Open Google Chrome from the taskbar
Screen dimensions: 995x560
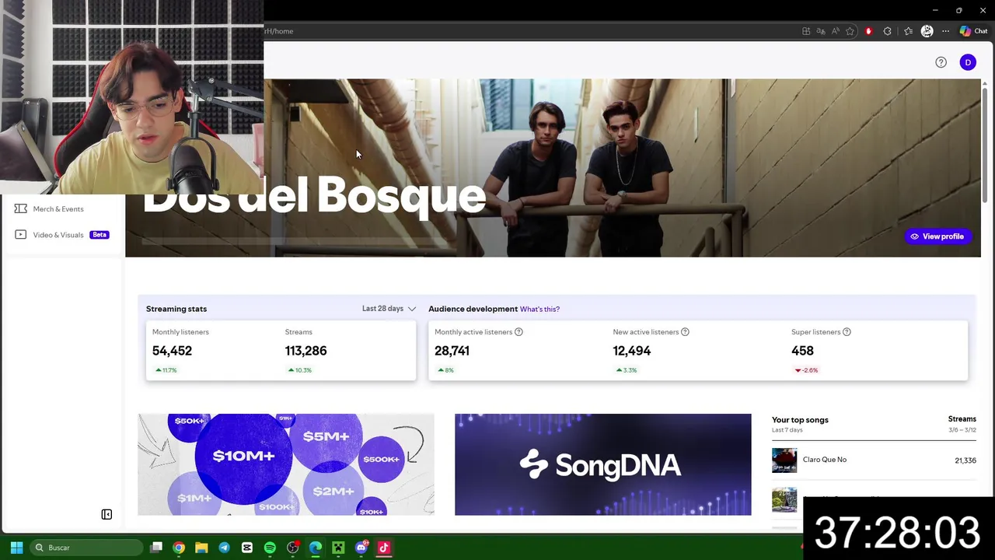point(179,548)
